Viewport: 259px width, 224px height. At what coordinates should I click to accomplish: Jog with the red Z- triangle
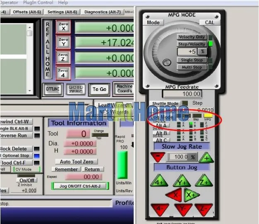point(204,209)
